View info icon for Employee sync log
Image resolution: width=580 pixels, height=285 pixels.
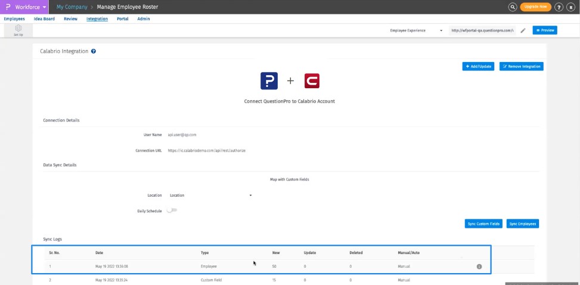(479, 267)
